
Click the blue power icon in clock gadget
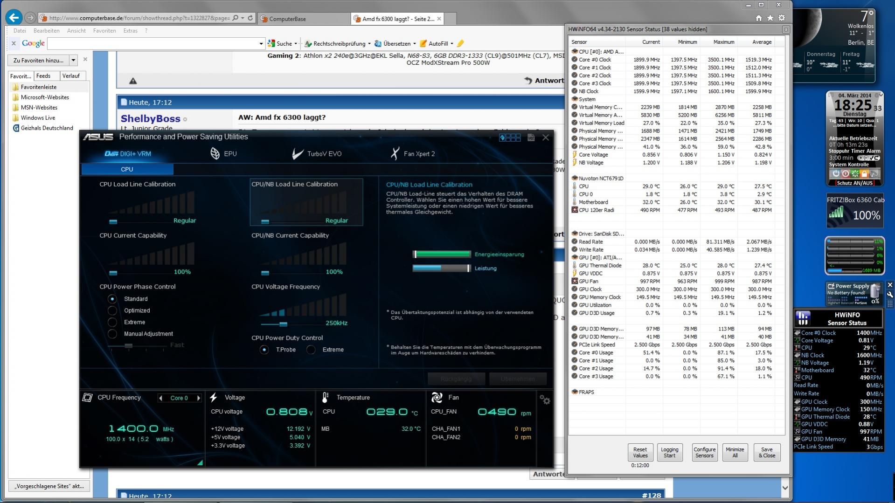[835, 174]
